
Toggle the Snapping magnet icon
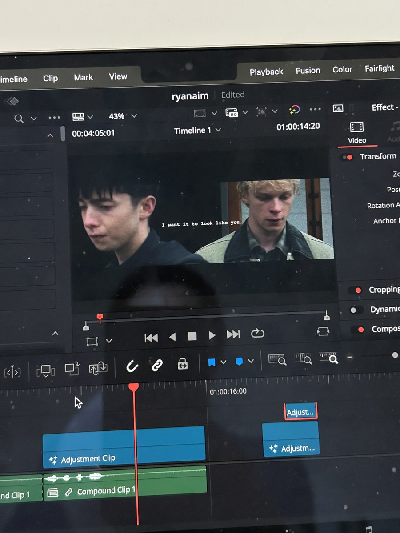(132, 366)
